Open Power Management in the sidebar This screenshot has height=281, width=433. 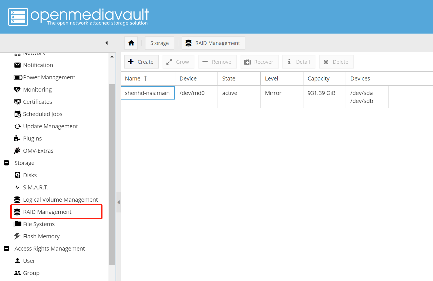pos(49,77)
